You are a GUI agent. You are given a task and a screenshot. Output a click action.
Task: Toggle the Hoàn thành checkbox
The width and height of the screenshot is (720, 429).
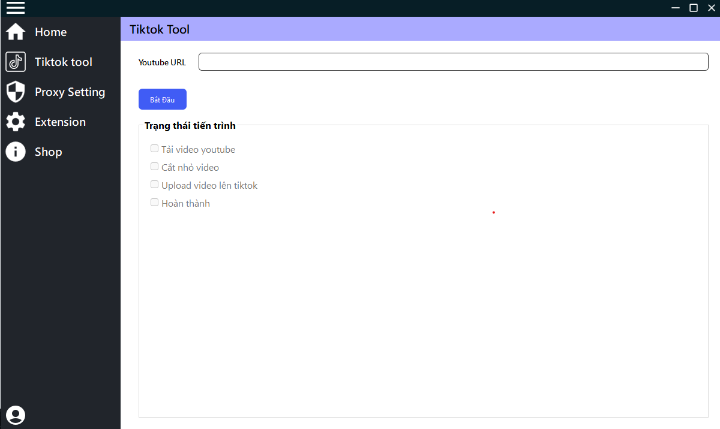pos(154,203)
